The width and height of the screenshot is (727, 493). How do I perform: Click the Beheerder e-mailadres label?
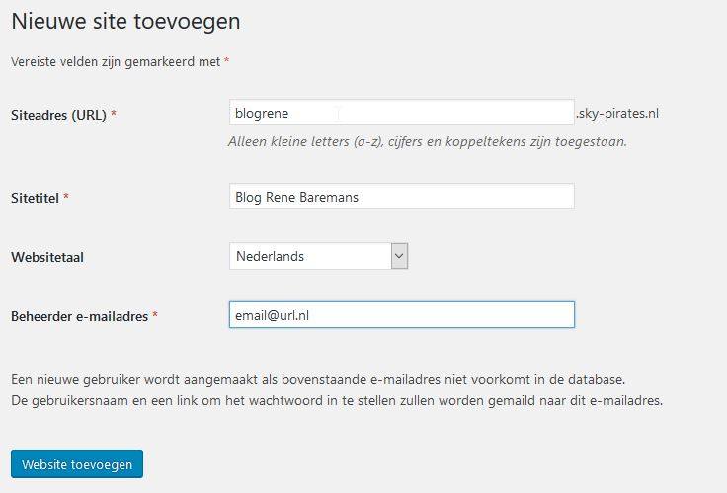point(79,316)
